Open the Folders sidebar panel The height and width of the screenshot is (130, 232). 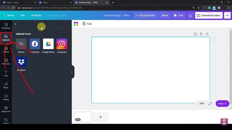(6, 121)
